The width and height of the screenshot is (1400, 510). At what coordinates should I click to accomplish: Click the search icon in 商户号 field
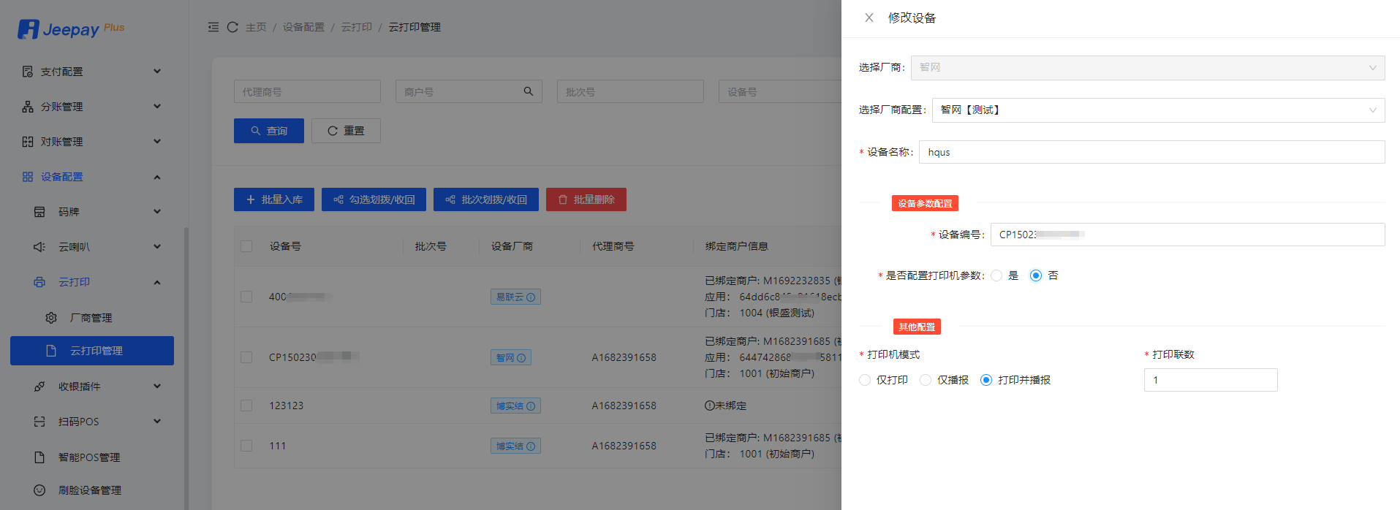[x=528, y=91]
